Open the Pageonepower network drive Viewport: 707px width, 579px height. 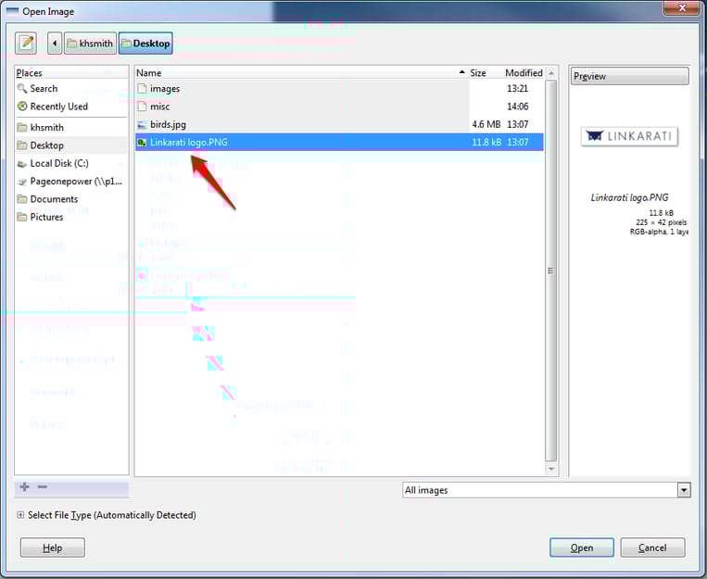pos(71,182)
